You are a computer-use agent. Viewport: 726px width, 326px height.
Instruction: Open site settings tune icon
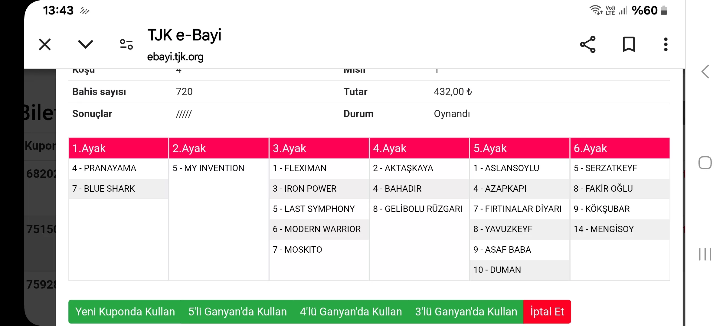[x=126, y=44]
